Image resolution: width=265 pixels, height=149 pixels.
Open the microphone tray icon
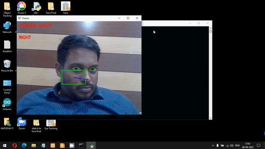pyautogui.click(x=217, y=145)
